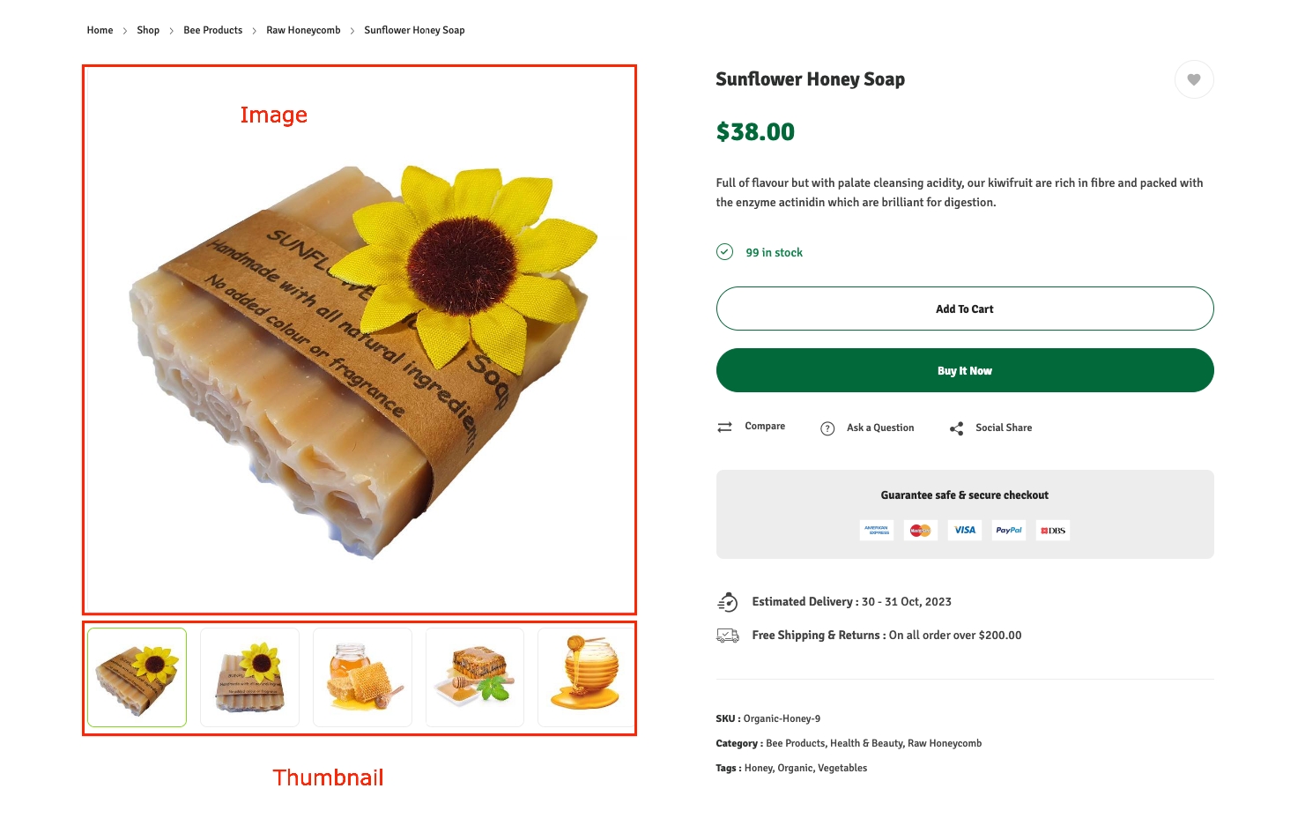Go to Home breadcrumb
This screenshot has height=833, width=1305.
coord(100,30)
